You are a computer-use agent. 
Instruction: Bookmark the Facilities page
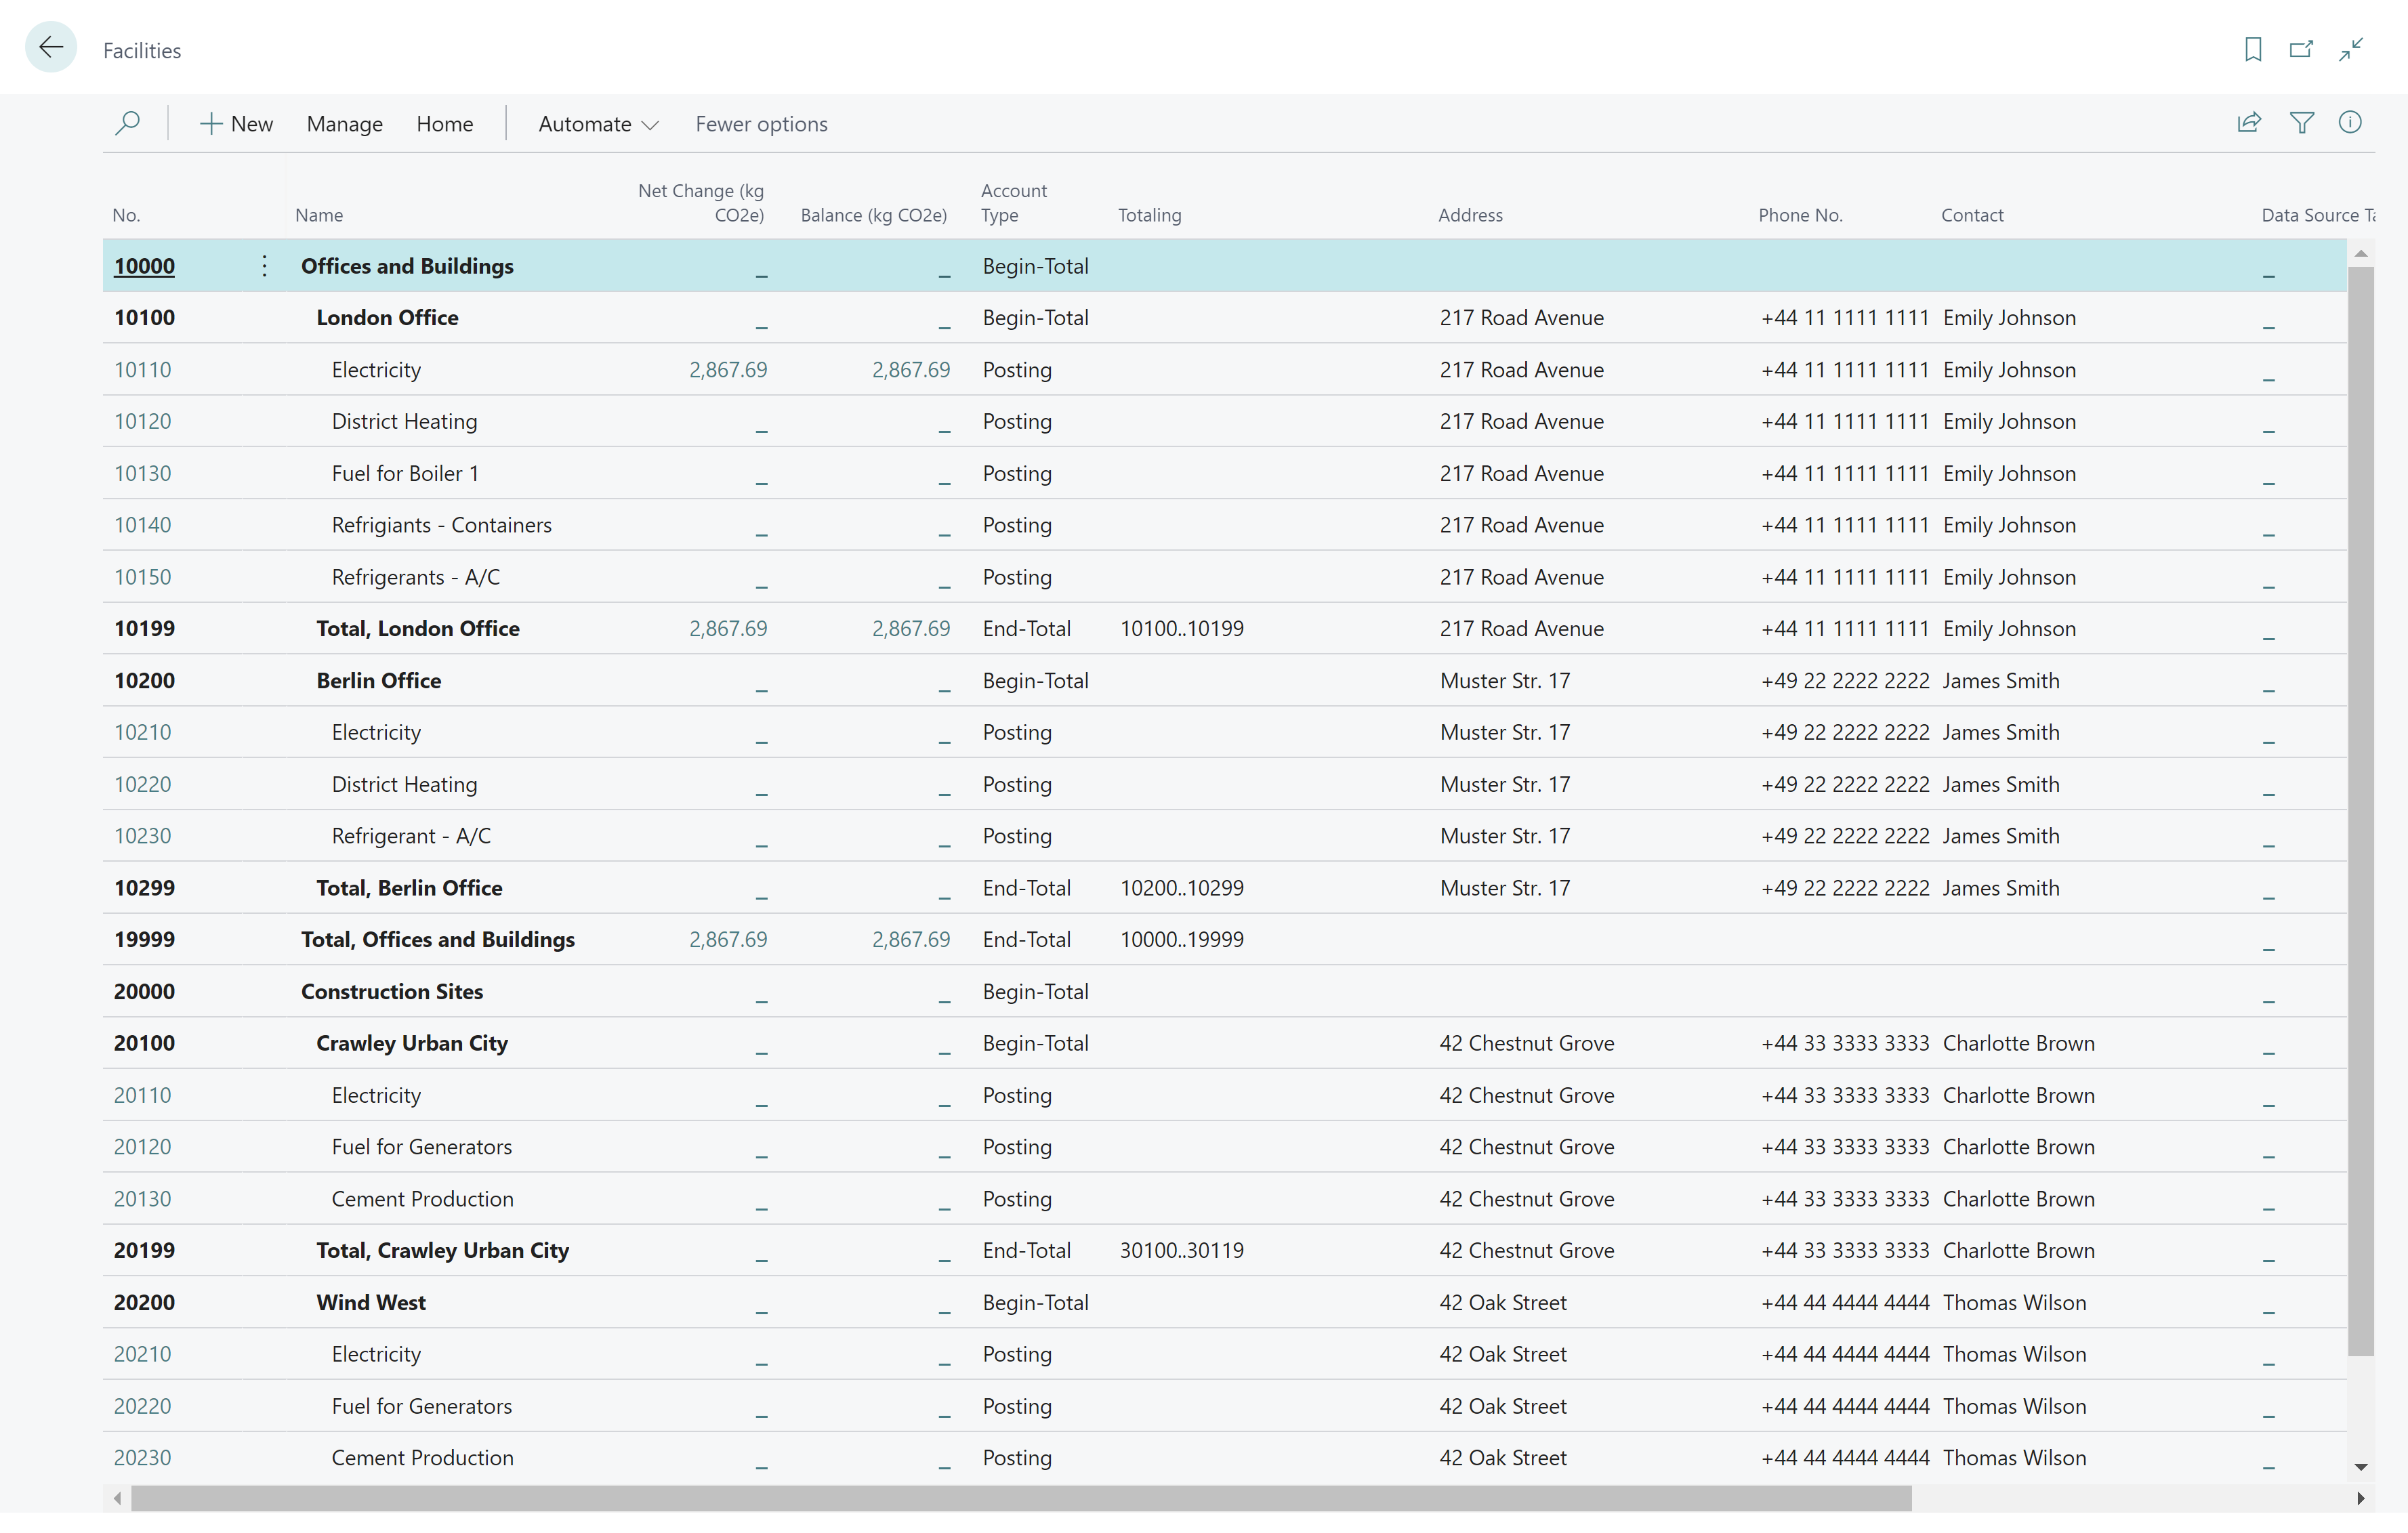[2252, 49]
